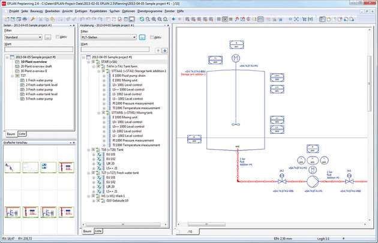This screenshot has height=243, width=378.
Task: Click the wrench settings icon in toolbar
Action: pyautogui.click(x=33, y=19)
